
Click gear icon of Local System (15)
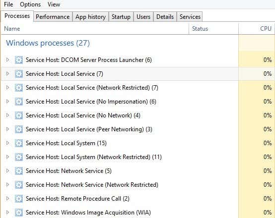pyautogui.click(x=19, y=143)
